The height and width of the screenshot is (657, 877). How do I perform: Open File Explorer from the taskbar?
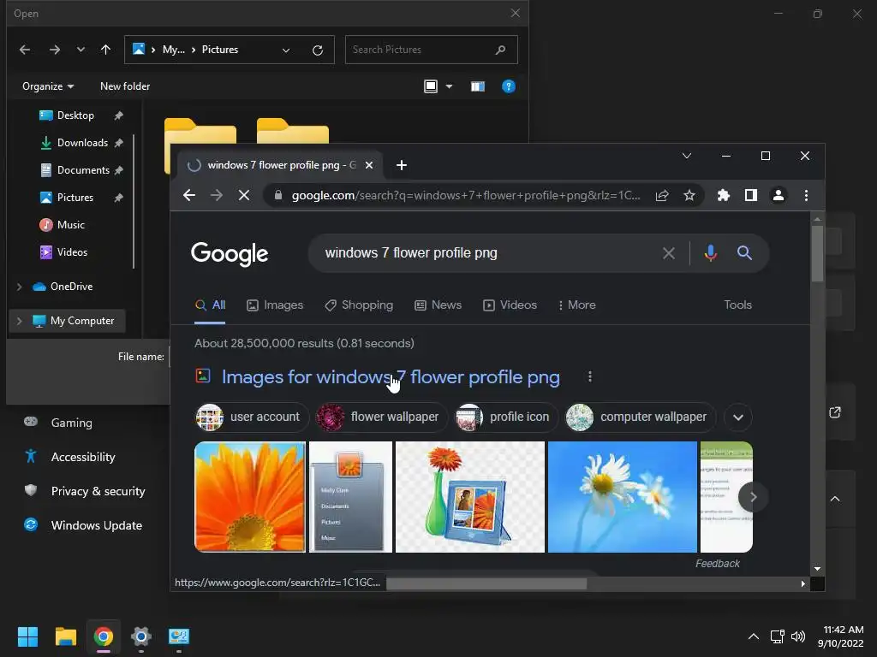tap(65, 636)
